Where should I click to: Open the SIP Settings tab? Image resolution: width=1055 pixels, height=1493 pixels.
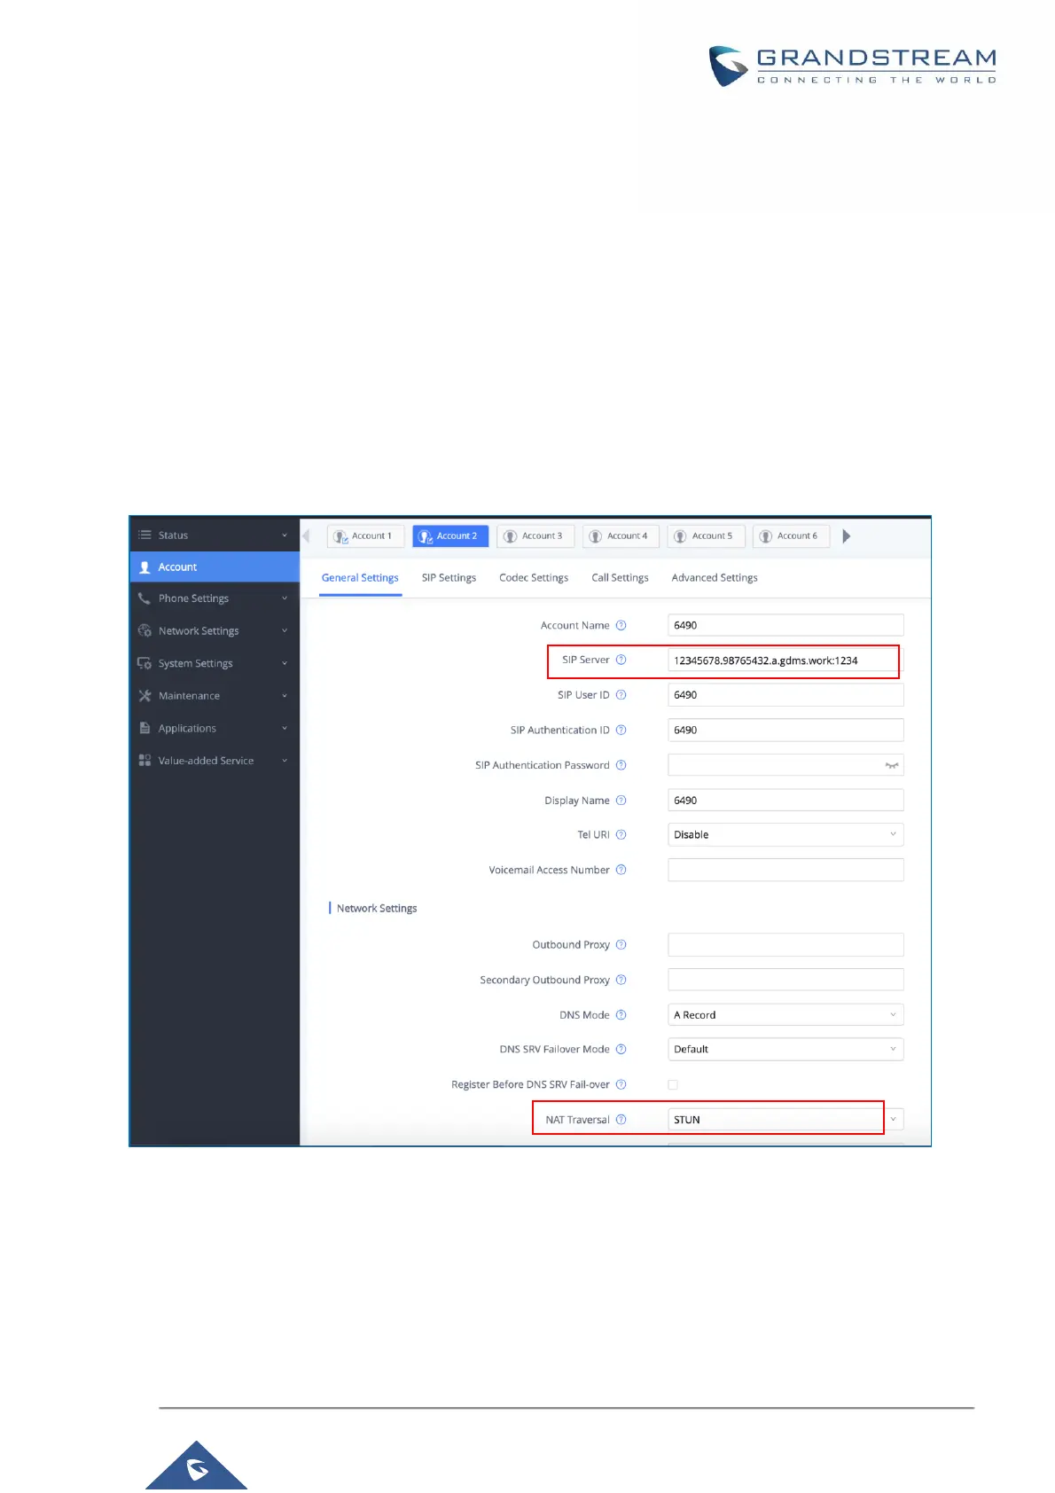(x=449, y=578)
